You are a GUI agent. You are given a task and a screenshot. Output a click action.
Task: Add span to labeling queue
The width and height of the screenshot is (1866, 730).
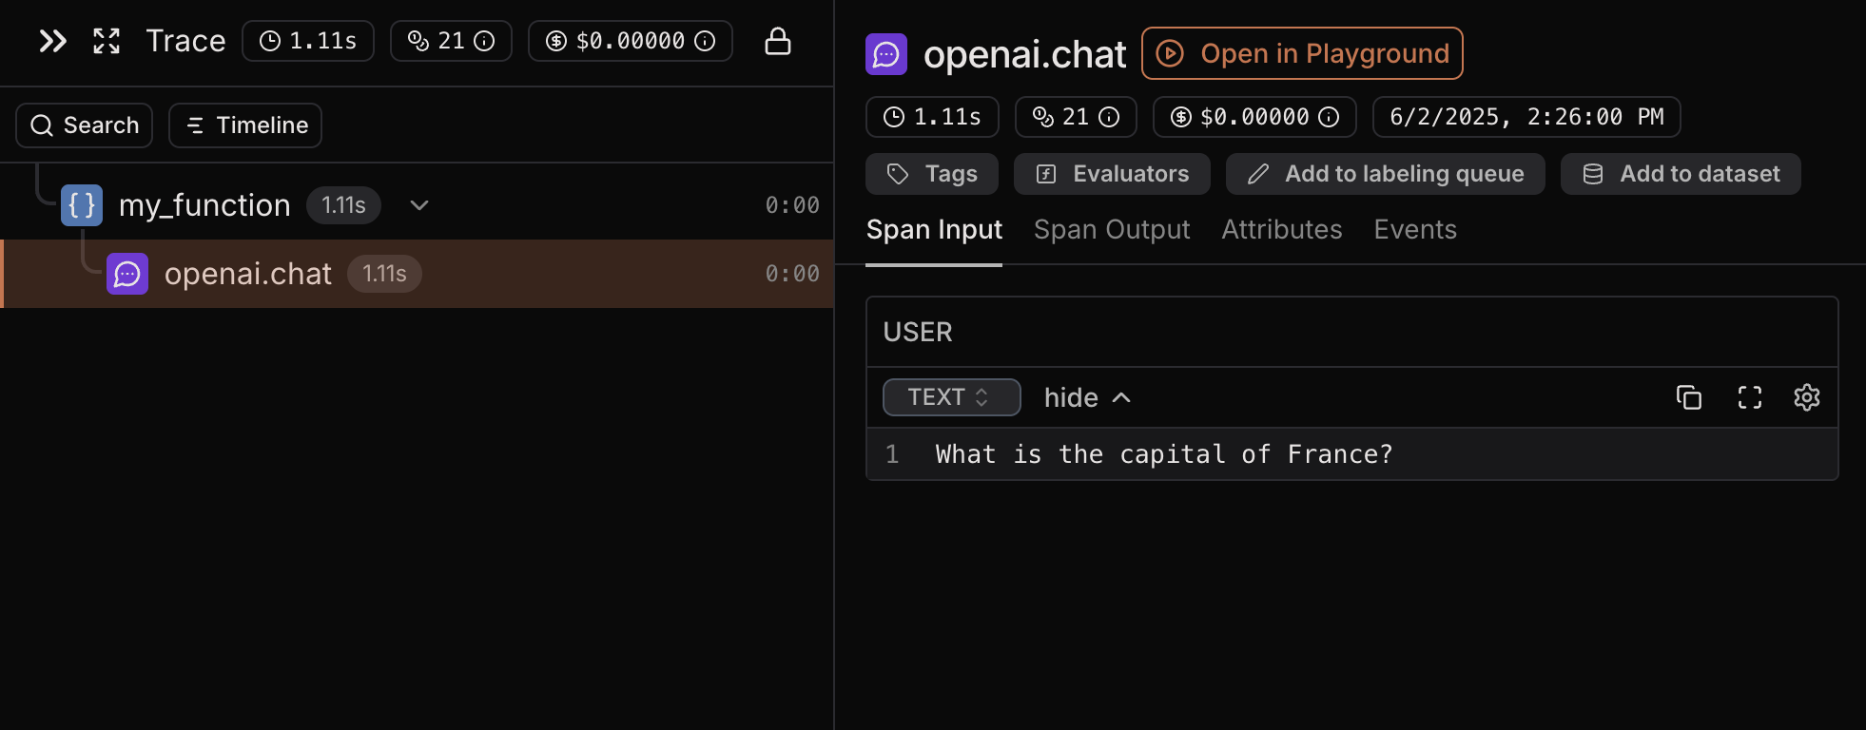tap(1386, 174)
